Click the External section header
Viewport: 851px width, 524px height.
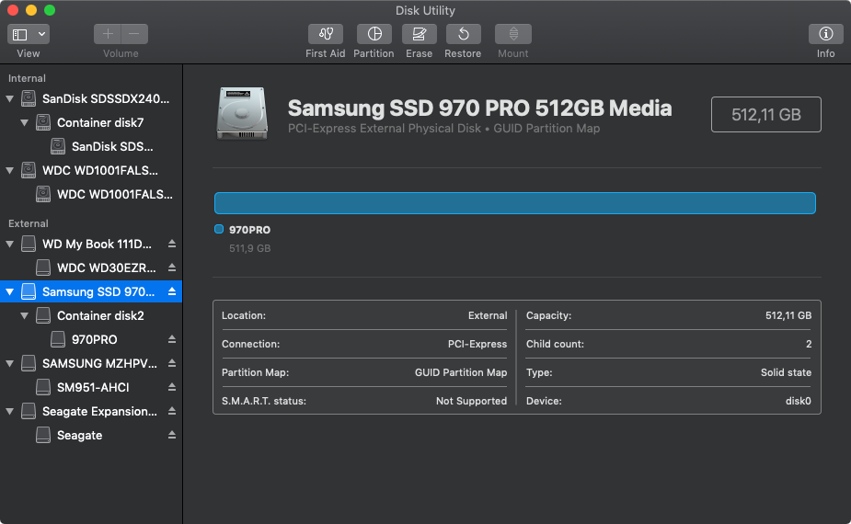pos(29,223)
